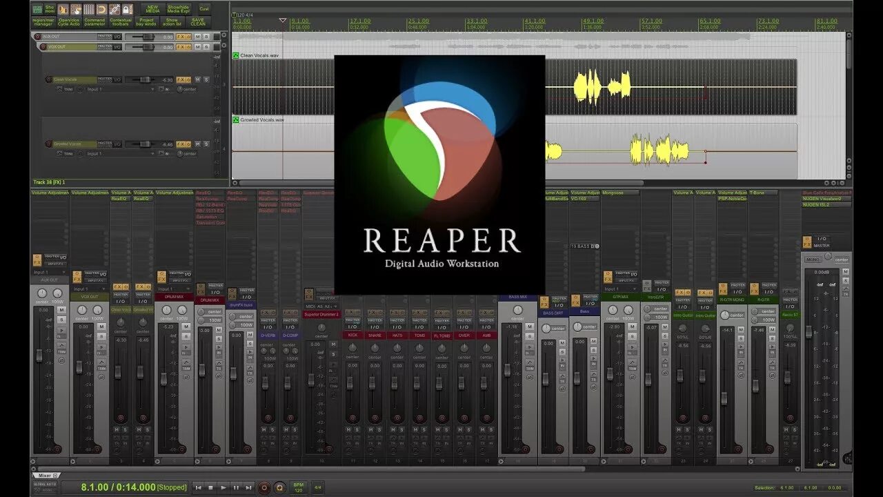Image resolution: width=883 pixels, height=497 pixels.
Task: Click the lock icon in the top toolbar
Action: tap(128, 10)
